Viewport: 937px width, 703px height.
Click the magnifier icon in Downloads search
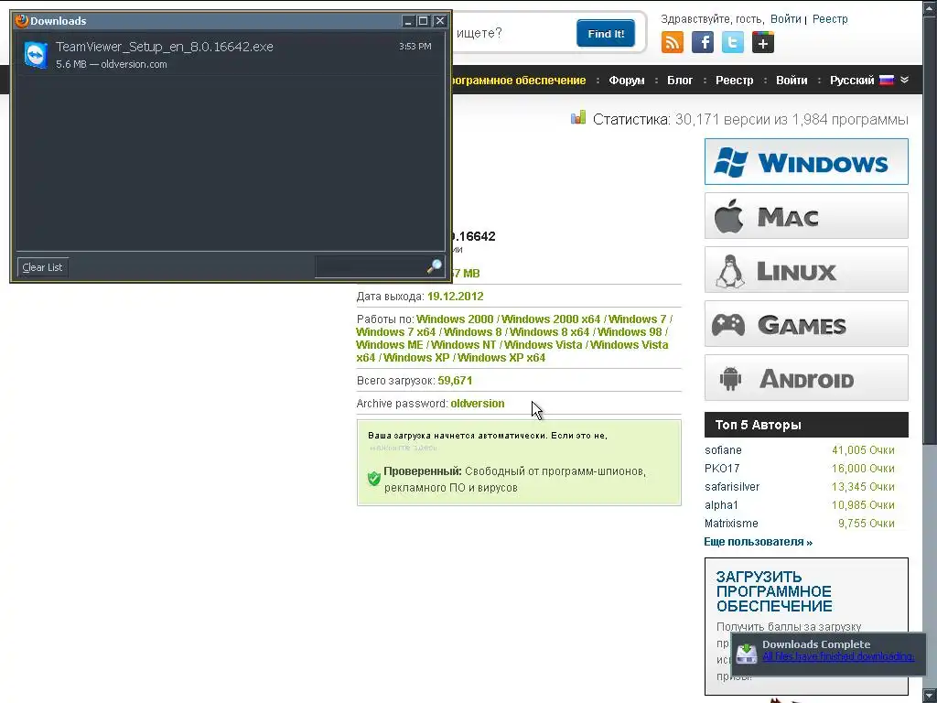pyautogui.click(x=435, y=266)
